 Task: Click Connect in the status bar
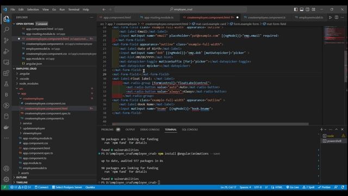[41, 187]
